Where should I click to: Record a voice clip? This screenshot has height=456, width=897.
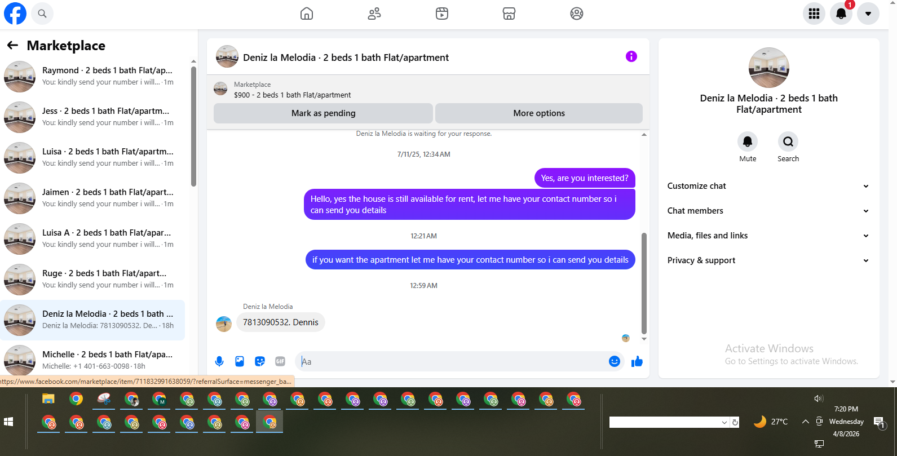point(219,361)
